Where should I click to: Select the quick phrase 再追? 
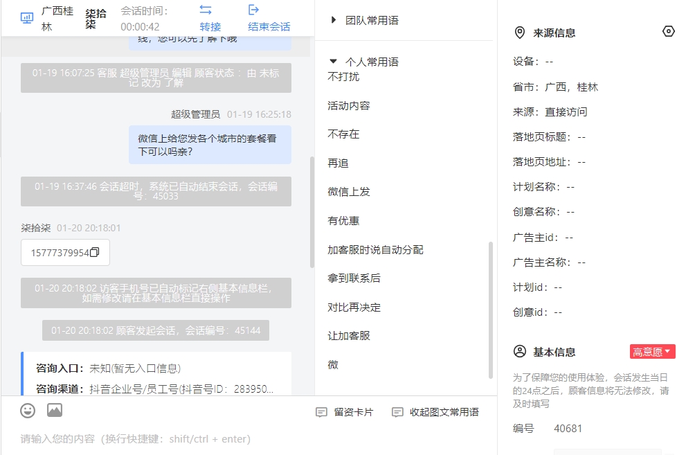[338, 163]
